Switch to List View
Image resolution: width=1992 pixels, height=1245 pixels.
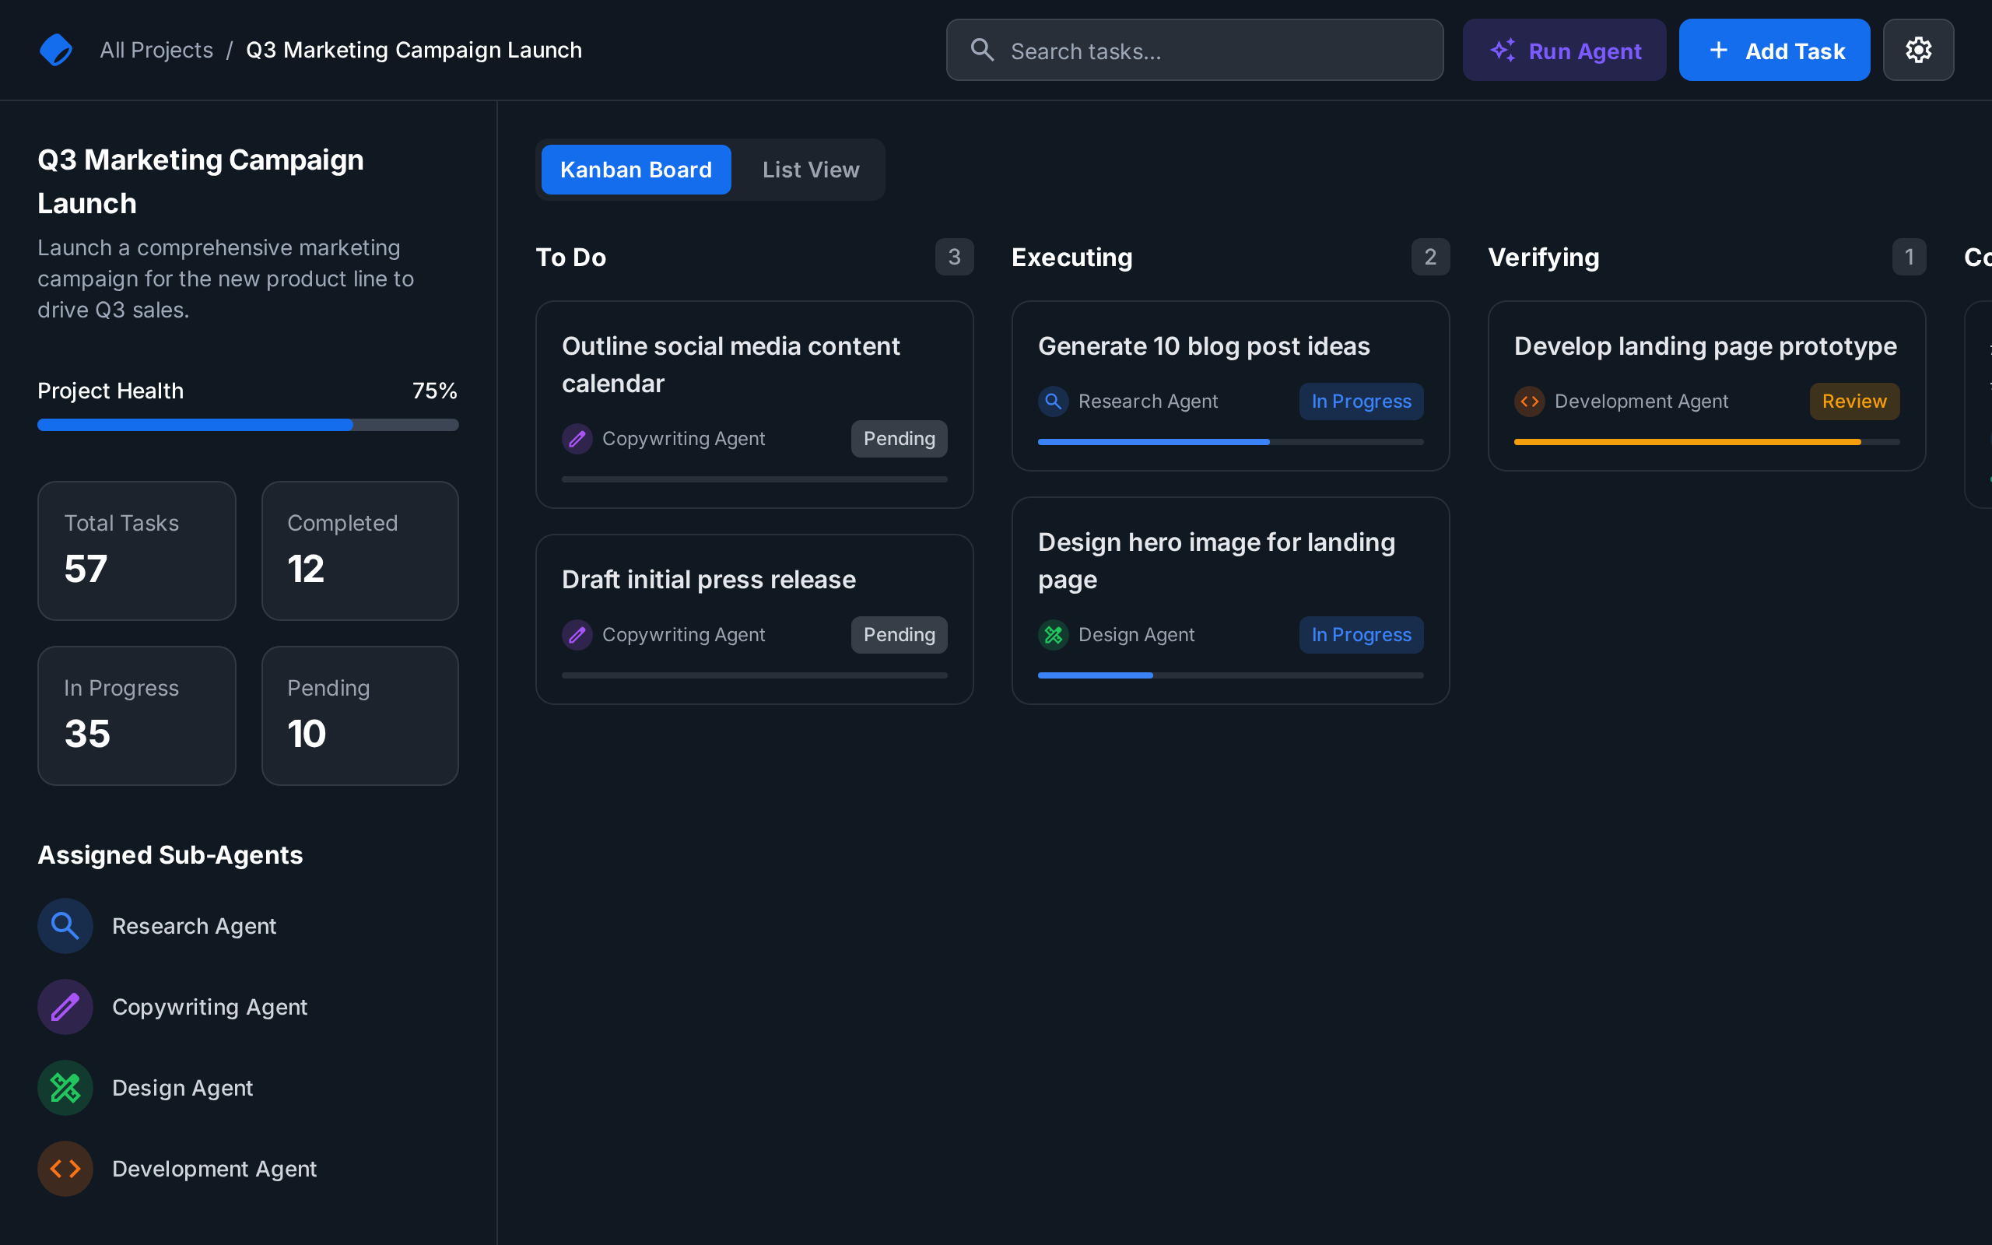pos(811,170)
